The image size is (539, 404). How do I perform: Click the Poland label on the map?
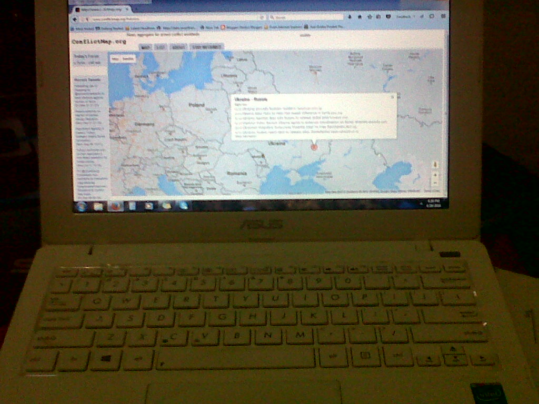coord(197,105)
